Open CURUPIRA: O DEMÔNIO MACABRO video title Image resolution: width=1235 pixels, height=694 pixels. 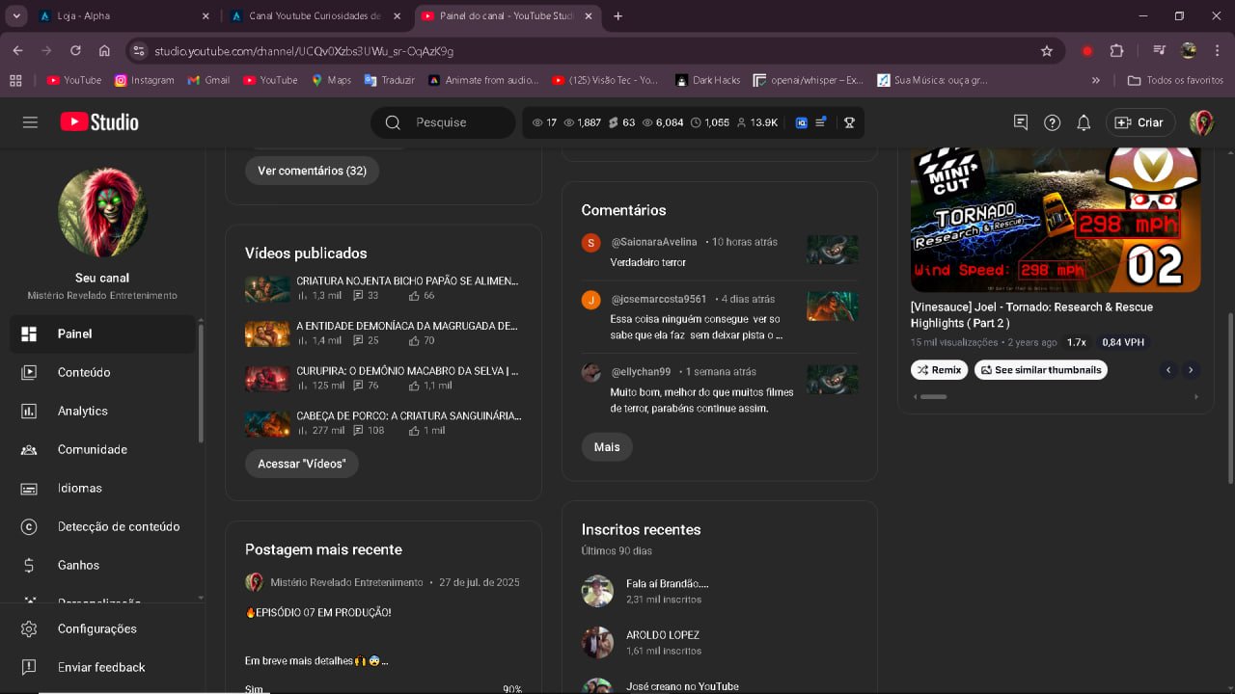[407, 371]
